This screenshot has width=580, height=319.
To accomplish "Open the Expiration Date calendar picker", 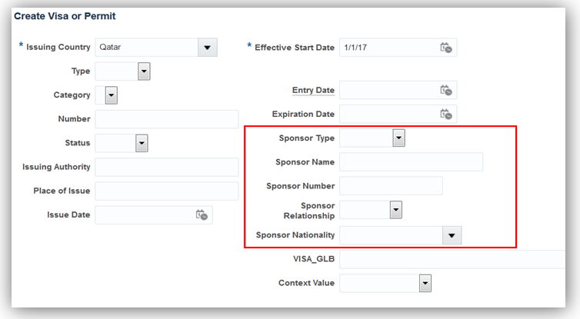I will coord(446,114).
